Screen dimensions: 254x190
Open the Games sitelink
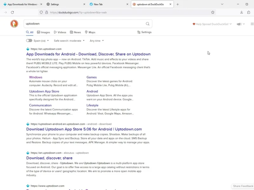tap(91, 77)
